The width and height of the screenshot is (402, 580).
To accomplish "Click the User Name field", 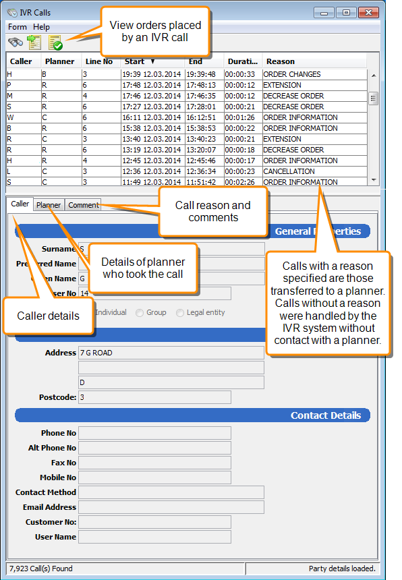I will [x=154, y=537].
